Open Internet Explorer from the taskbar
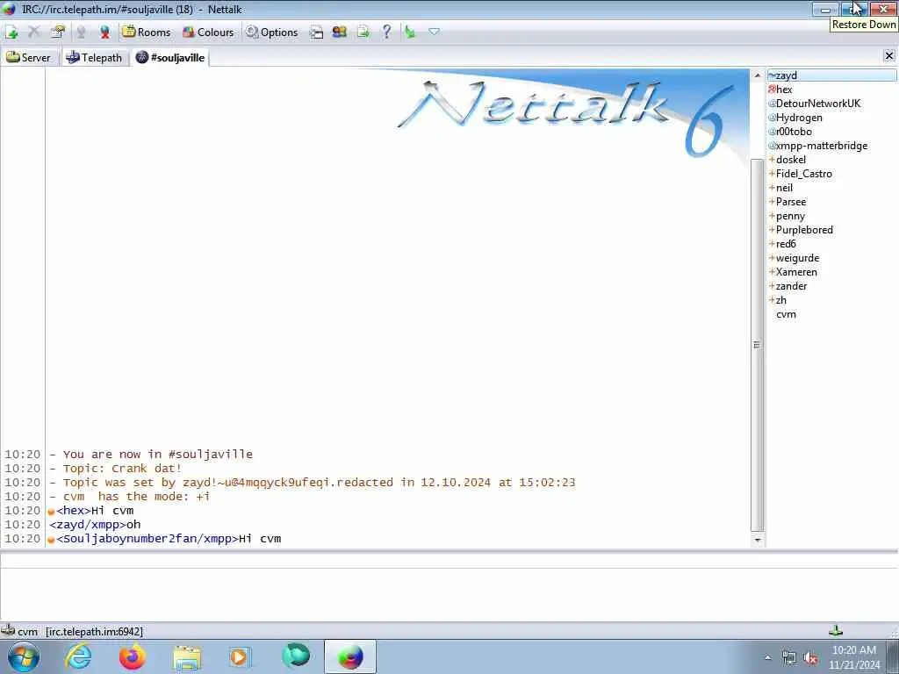This screenshot has height=674, width=899. [x=78, y=656]
